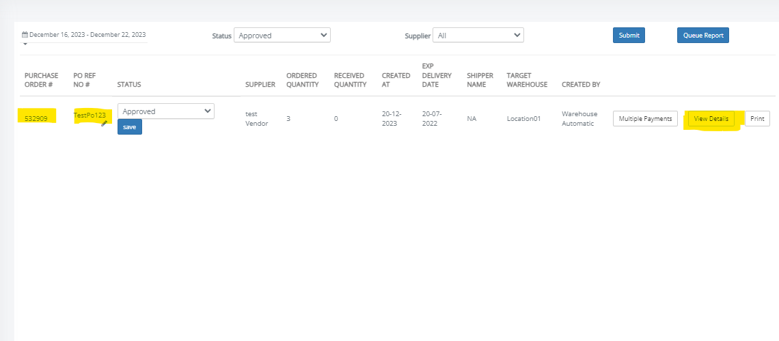Click PO reference TestPo123
The image size is (779, 341).
(90, 115)
